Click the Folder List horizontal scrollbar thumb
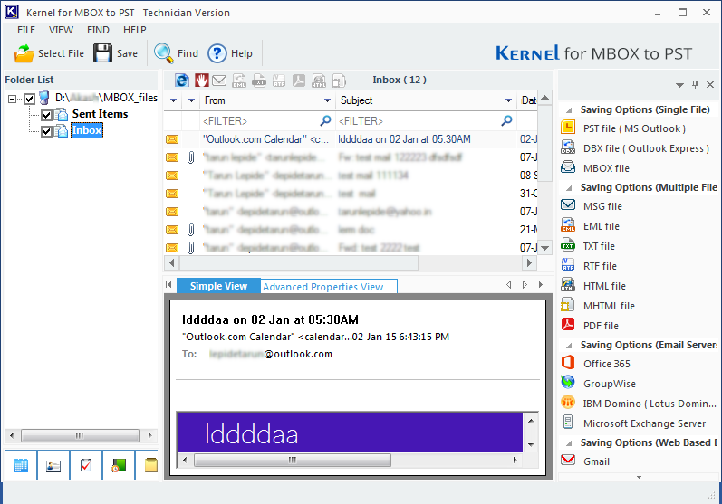This screenshot has height=504, width=722. pyautogui.click(x=80, y=435)
